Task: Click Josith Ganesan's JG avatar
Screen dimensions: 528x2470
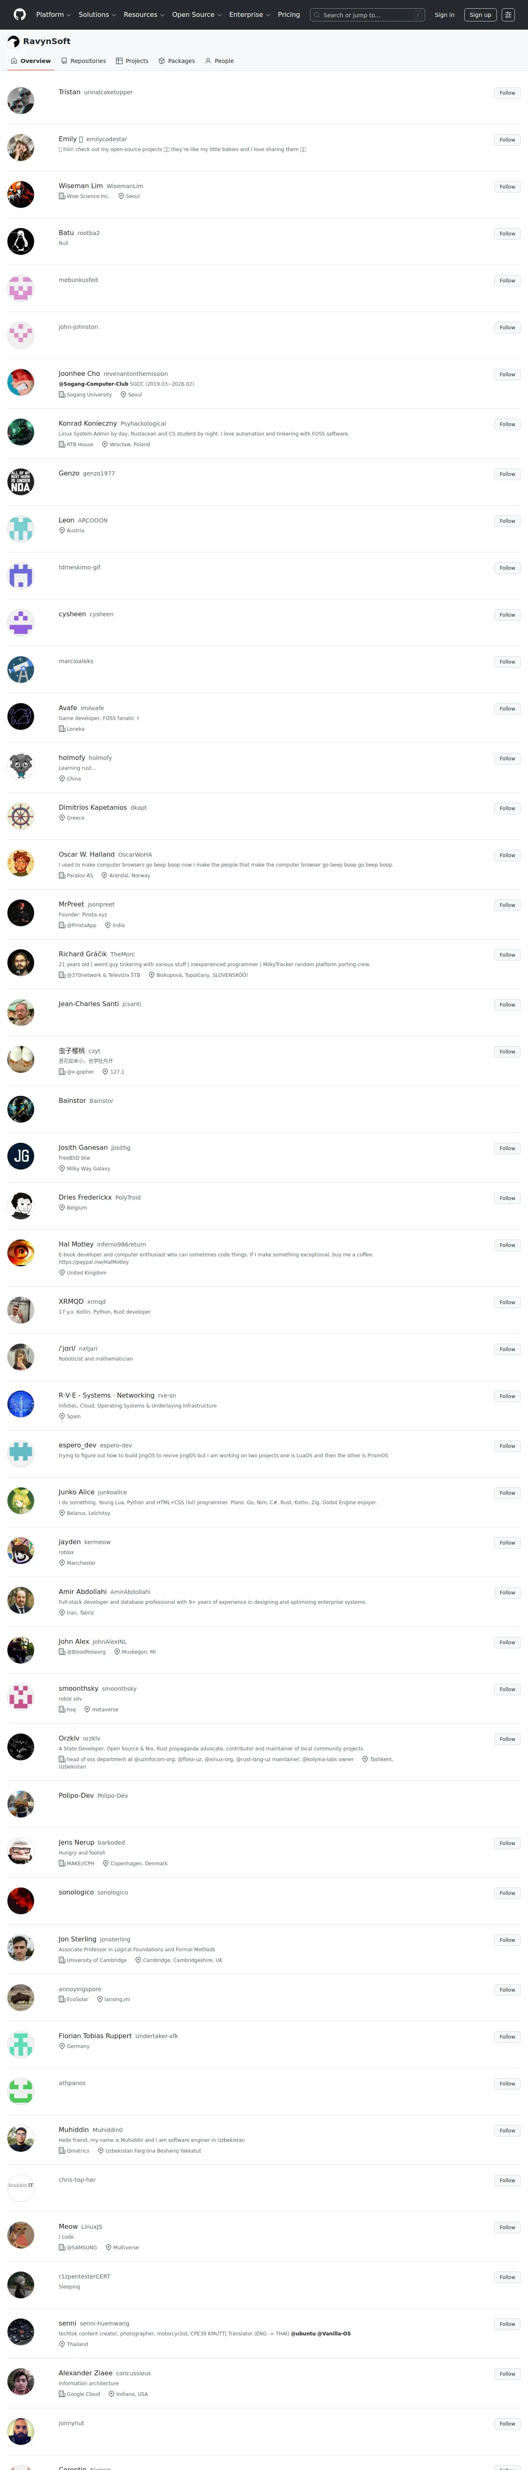Action: click(20, 1156)
